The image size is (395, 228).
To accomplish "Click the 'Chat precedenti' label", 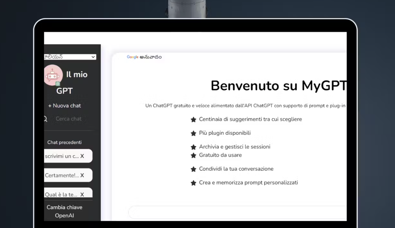I will pos(64,142).
